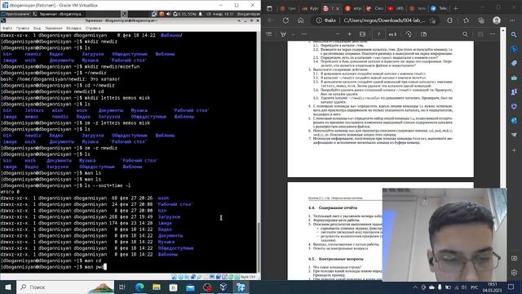Image resolution: width=522 pixels, height=294 pixels.
Task: Open Edge Settings and more menu
Action: pyautogui.click(x=512, y=20)
